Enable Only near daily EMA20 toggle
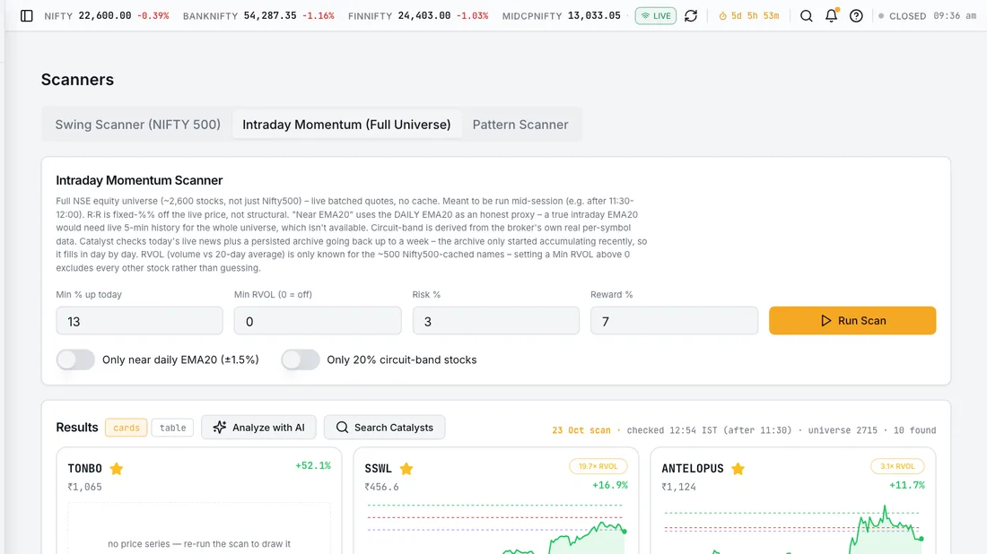 coord(75,359)
